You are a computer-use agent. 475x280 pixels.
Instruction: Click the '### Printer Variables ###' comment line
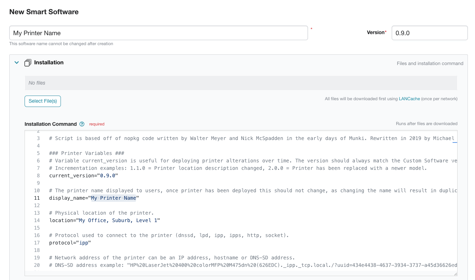(87, 153)
